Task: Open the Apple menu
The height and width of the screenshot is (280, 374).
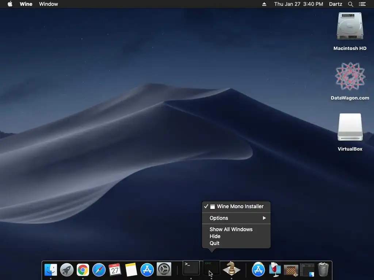Action: pyautogui.click(x=10, y=4)
